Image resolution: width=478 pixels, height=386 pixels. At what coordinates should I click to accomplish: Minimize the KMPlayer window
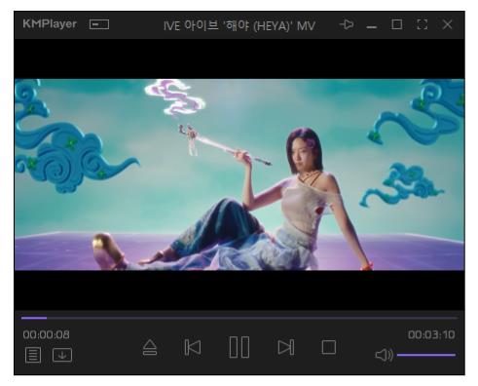(x=372, y=27)
